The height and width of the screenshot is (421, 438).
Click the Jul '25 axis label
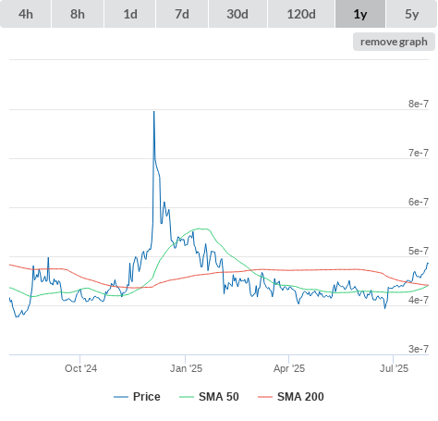[x=394, y=368]
